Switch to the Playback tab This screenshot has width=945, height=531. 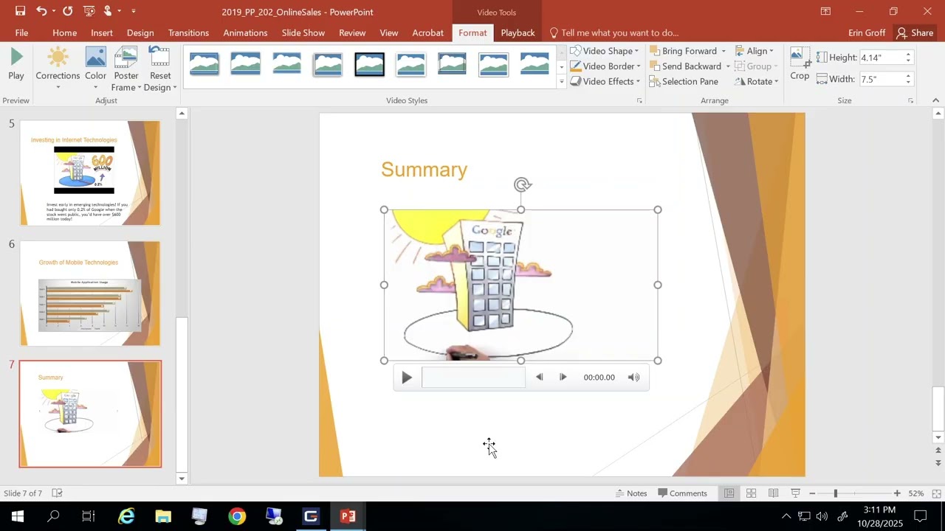[518, 32]
